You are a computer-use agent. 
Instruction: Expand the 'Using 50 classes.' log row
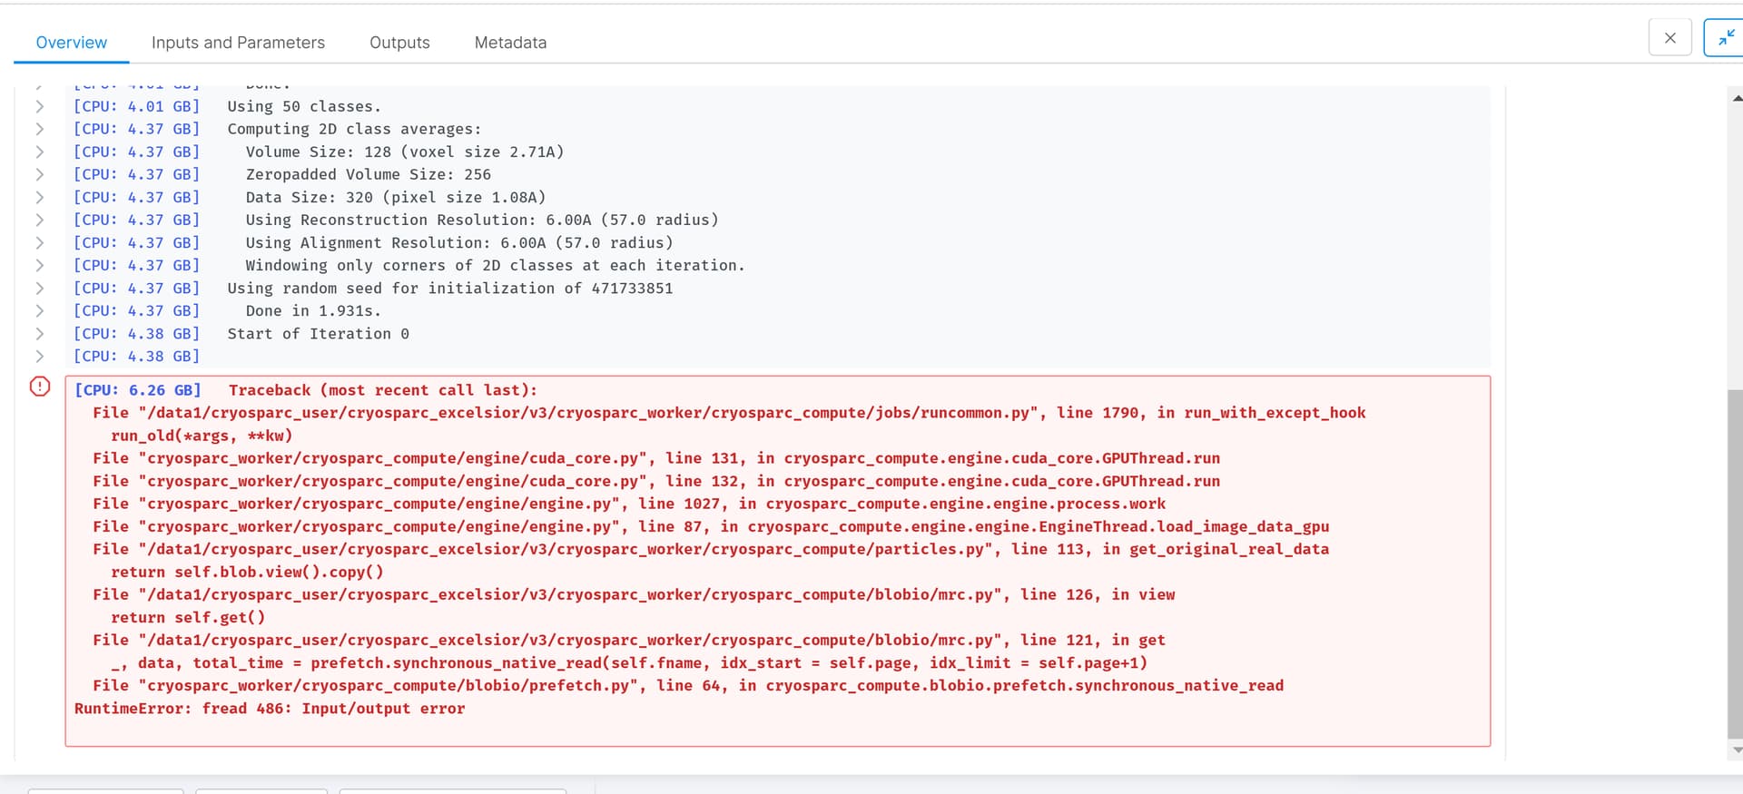40,106
